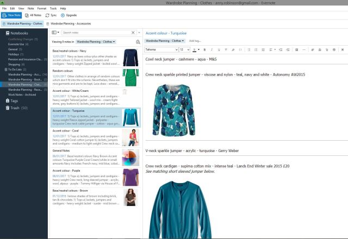
Task: Click the General Notes colour wheel thumbnail
Action: [x=130, y=157]
